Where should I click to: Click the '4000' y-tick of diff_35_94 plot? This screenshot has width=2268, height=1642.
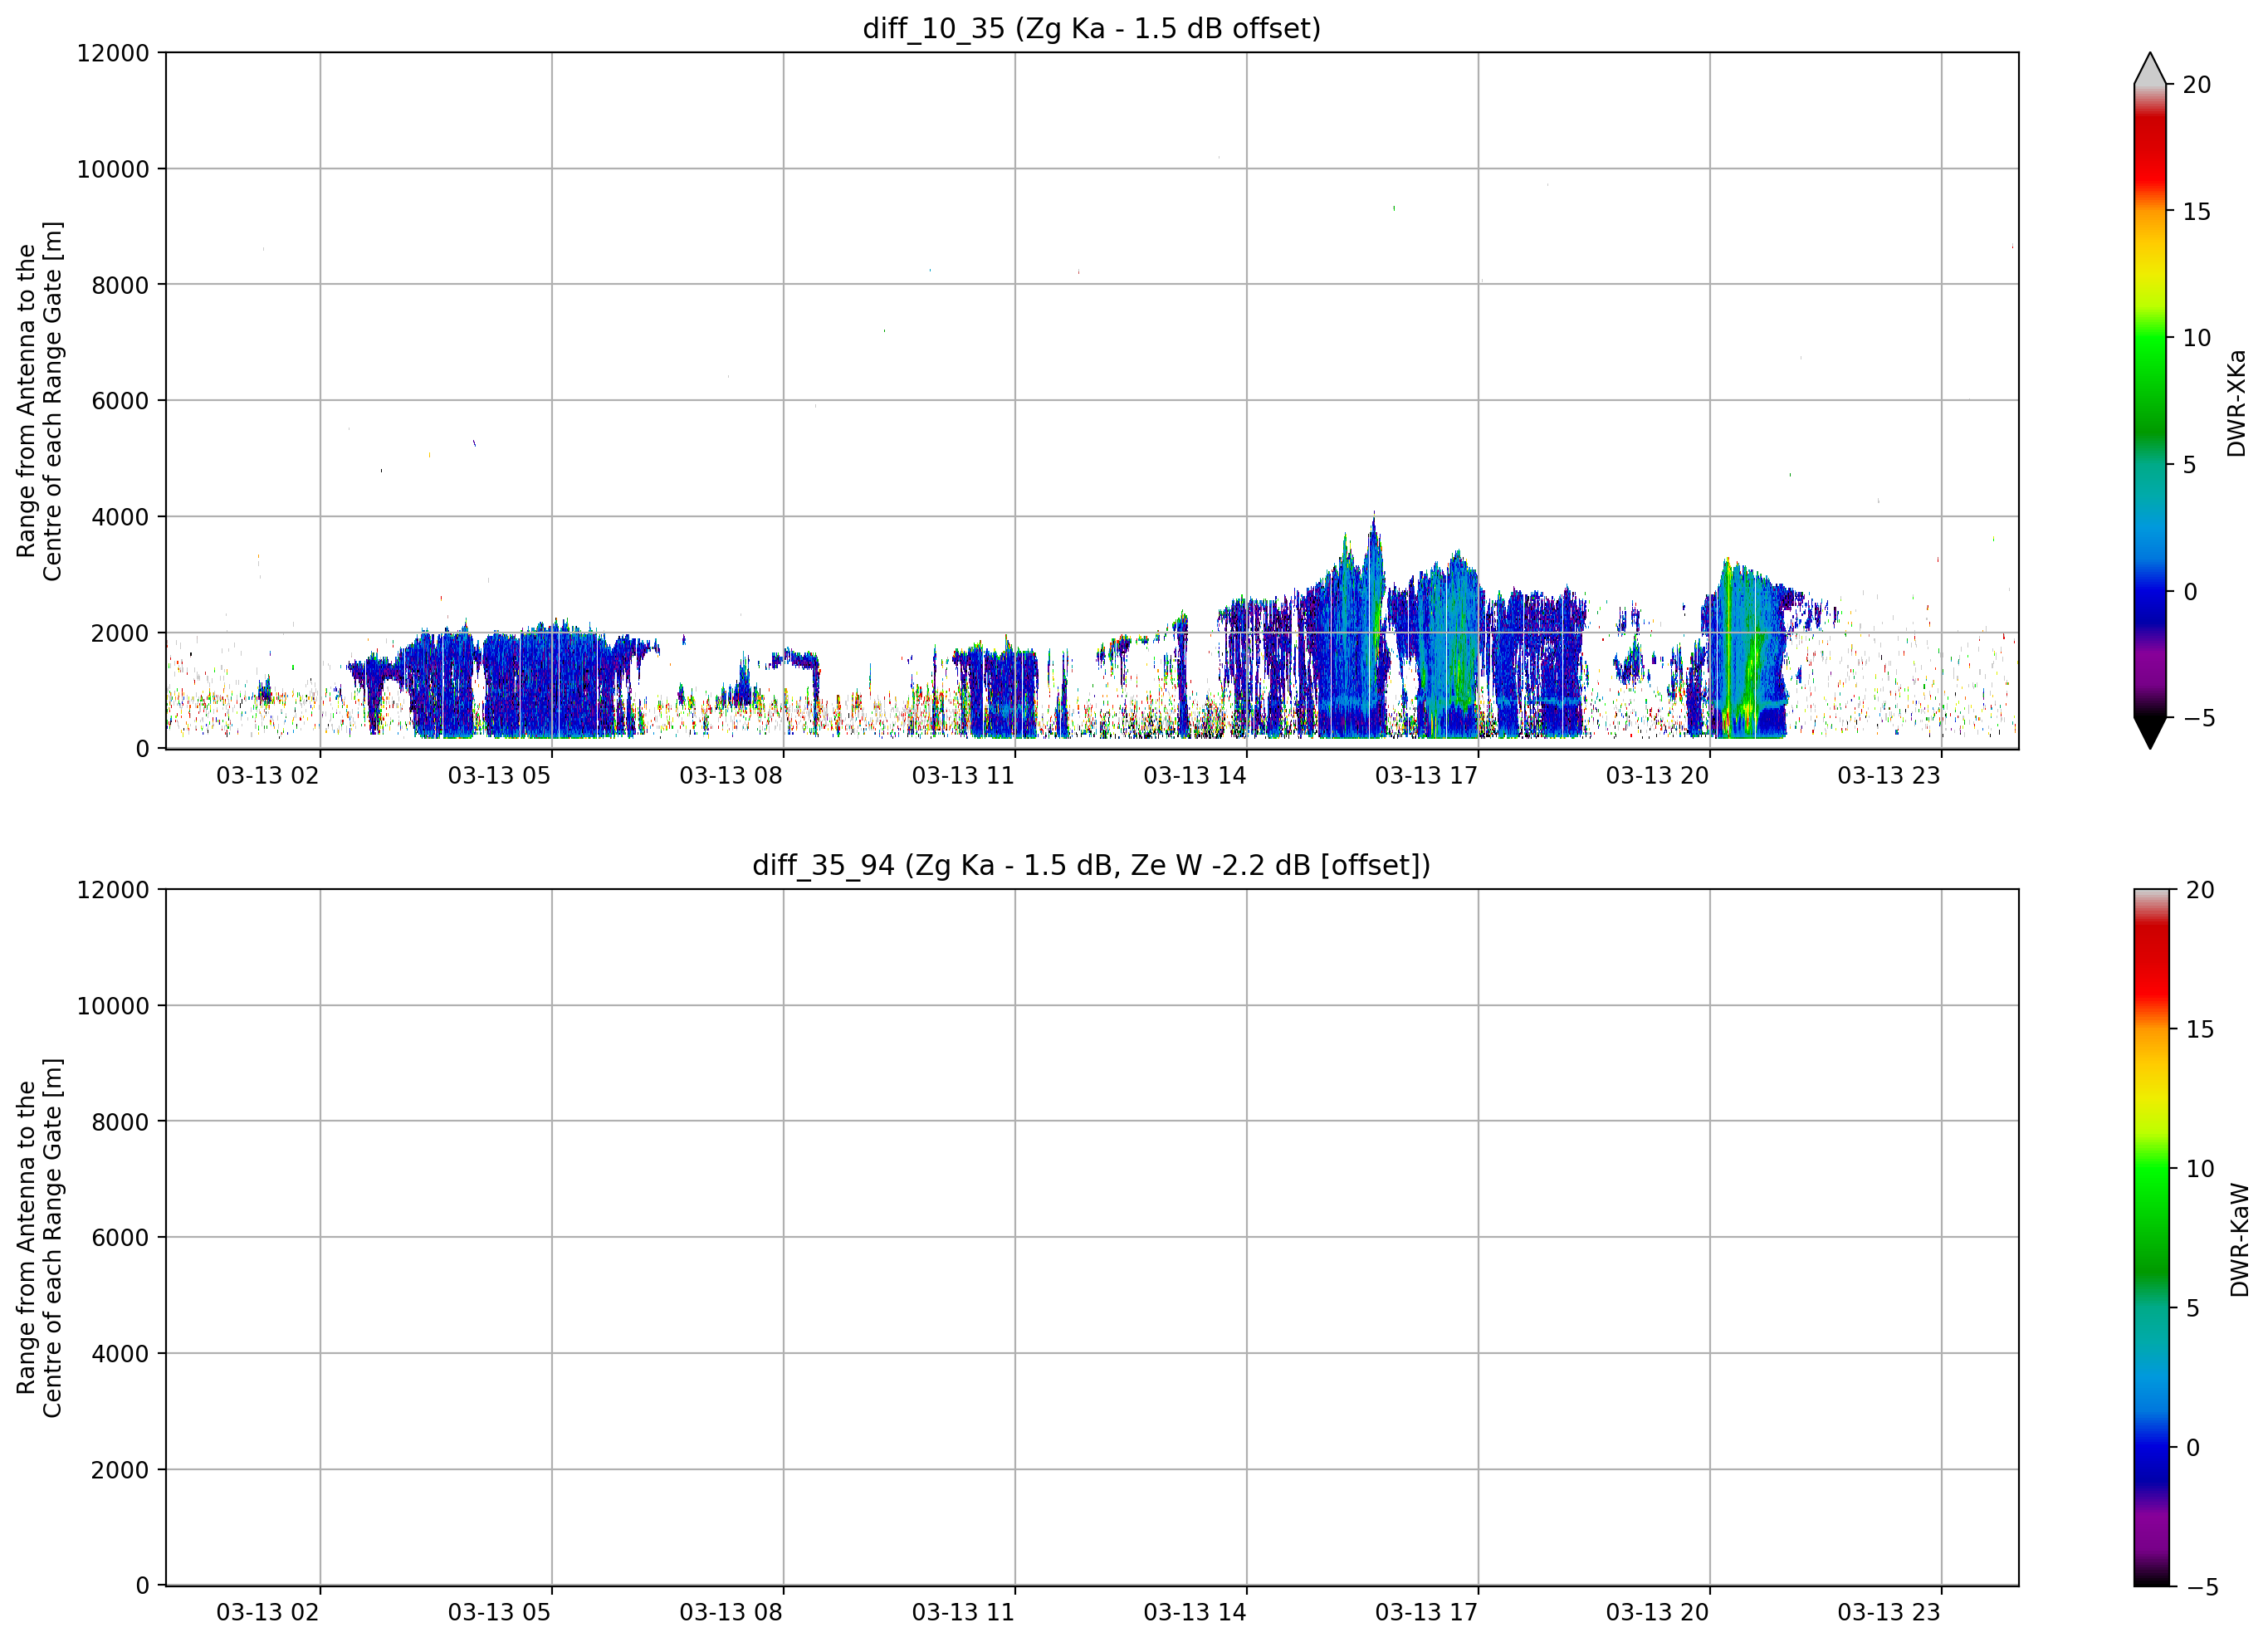click(x=120, y=1354)
